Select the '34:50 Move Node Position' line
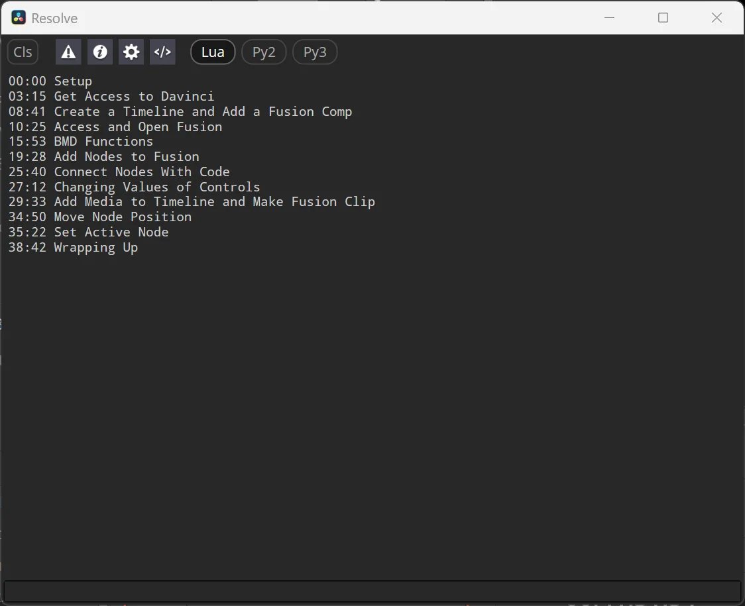This screenshot has height=606, width=745. (100, 217)
